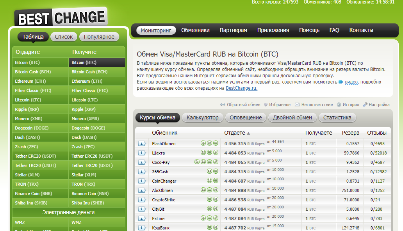Image resolution: width=403 pixels, height=231 pixels.
Task: Click card icon in CoinChanger row
Action: pyautogui.click(x=216, y=181)
